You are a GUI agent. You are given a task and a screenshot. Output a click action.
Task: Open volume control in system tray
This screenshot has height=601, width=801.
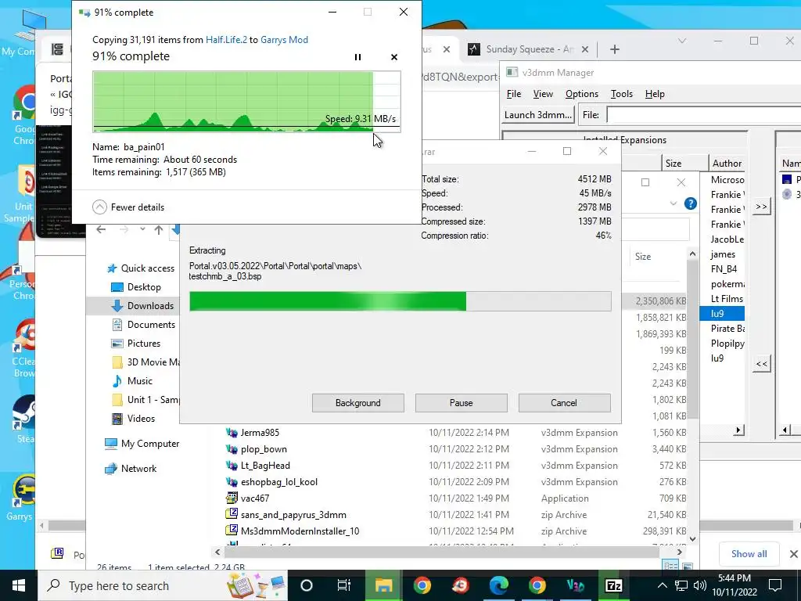coord(700,585)
